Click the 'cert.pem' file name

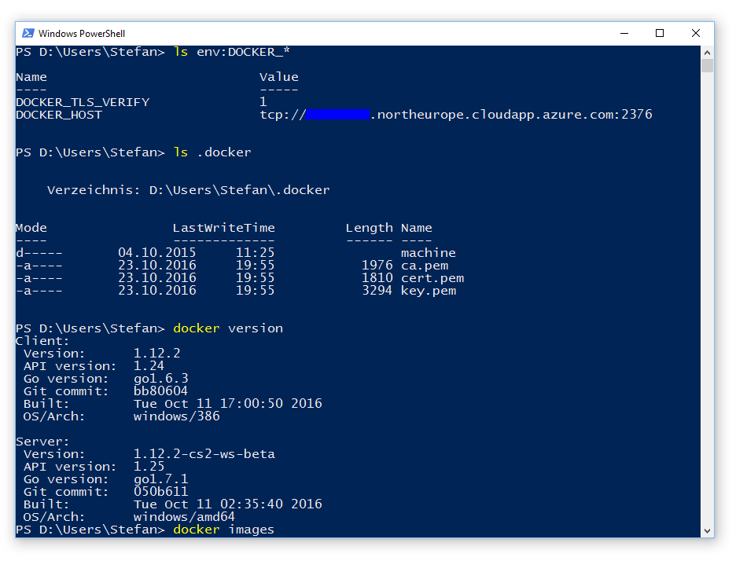(x=432, y=278)
